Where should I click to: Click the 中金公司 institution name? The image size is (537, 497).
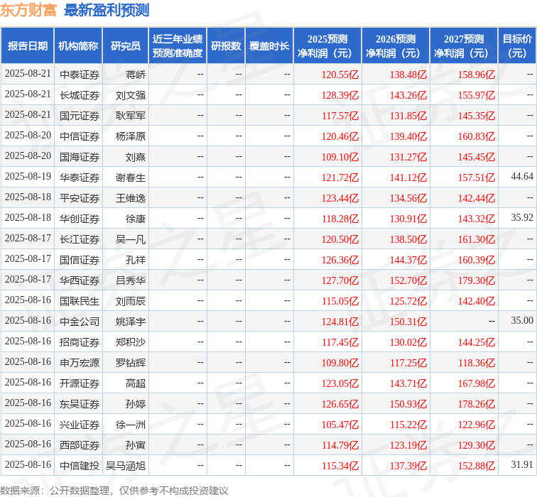pyautogui.click(x=80, y=321)
